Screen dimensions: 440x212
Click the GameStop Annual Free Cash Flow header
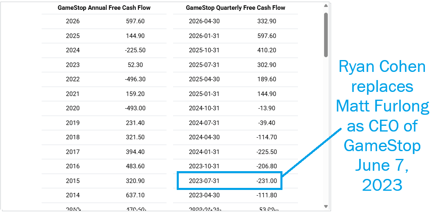click(104, 8)
